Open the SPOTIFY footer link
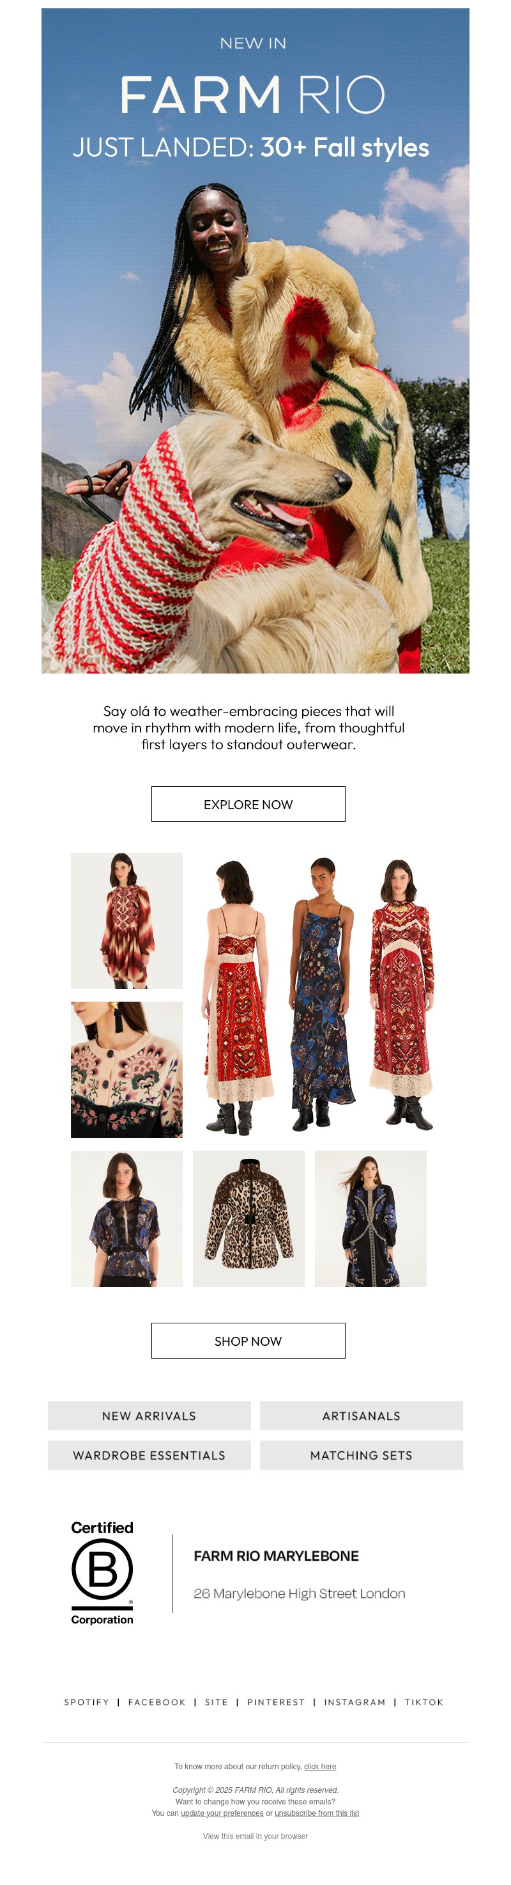 click(x=86, y=1702)
